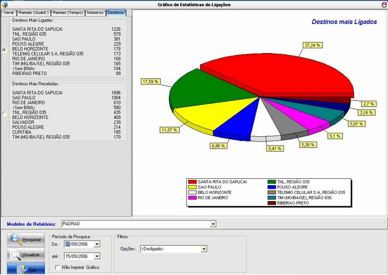Viewport: 388px width, 275px height.
Task: Tick the Não Imprimir Gráfico checkbox
Action: tap(57, 267)
